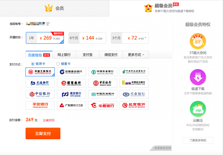This screenshot has height=155, width=223.
Task: Select 招商银行 bank logo
Action: (x=71, y=83)
